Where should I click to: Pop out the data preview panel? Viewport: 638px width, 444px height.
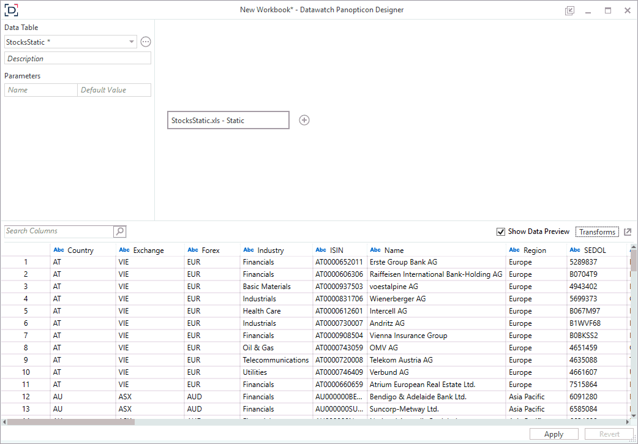(628, 232)
